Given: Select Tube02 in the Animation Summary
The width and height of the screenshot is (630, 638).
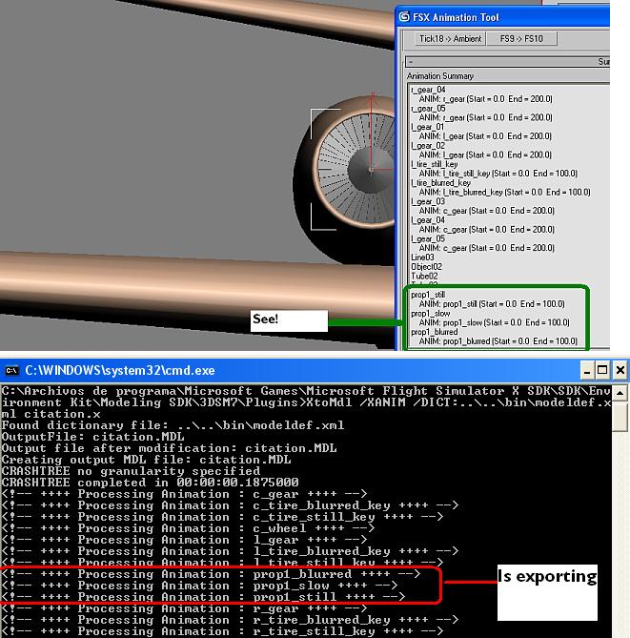Looking at the screenshot, I should 424,276.
